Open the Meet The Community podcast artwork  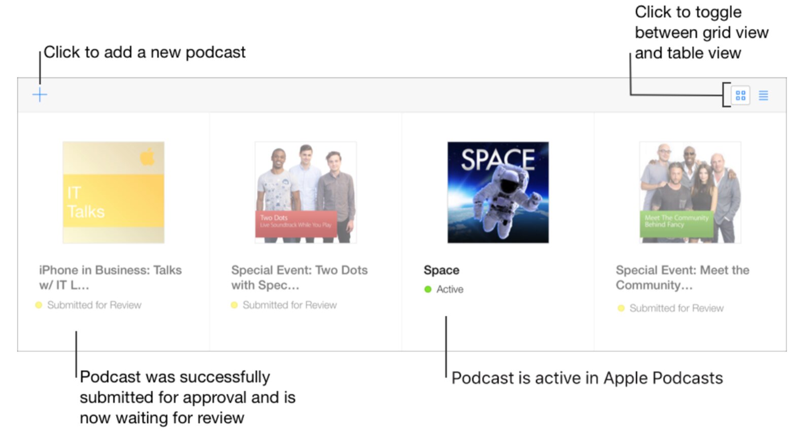click(x=690, y=192)
